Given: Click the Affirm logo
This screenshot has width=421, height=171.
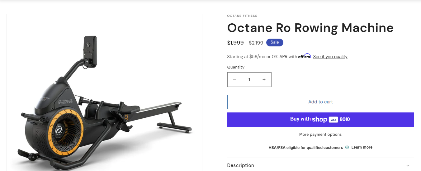Looking at the screenshot, I should (x=304, y=56).
